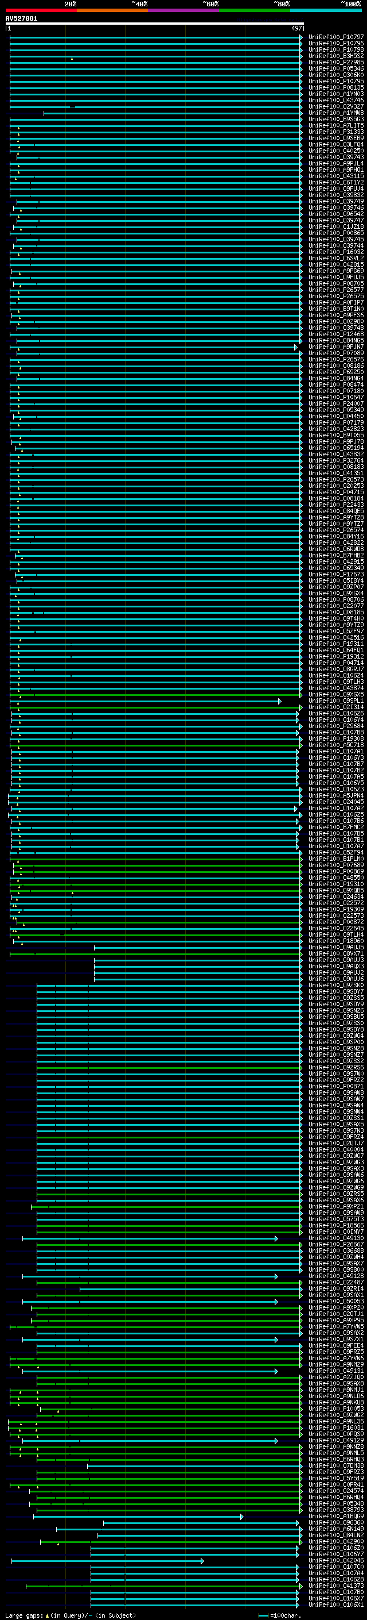Click the red ~20% identity legend bar
This screenshot has height=1620, width=367.
(x=41, y=11)
